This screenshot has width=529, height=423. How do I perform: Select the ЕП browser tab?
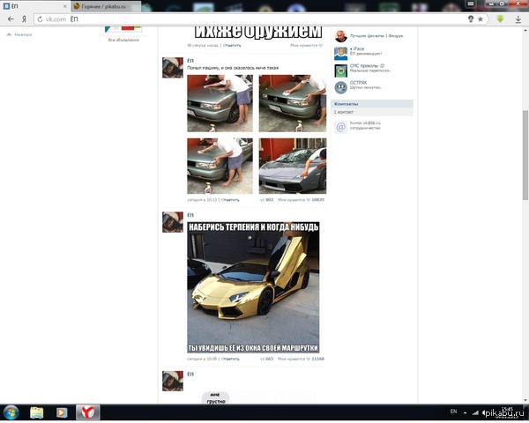tap(35, 5)
